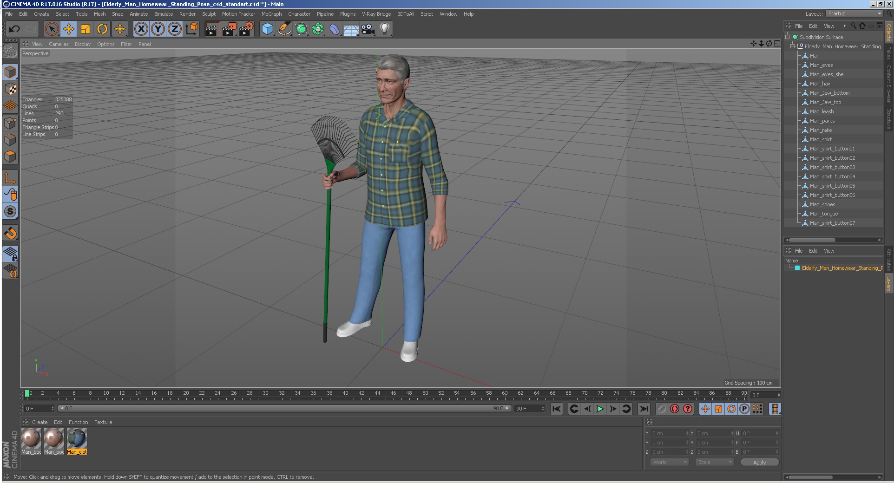Click the timeline preview range slider

(x=284, y=408)
